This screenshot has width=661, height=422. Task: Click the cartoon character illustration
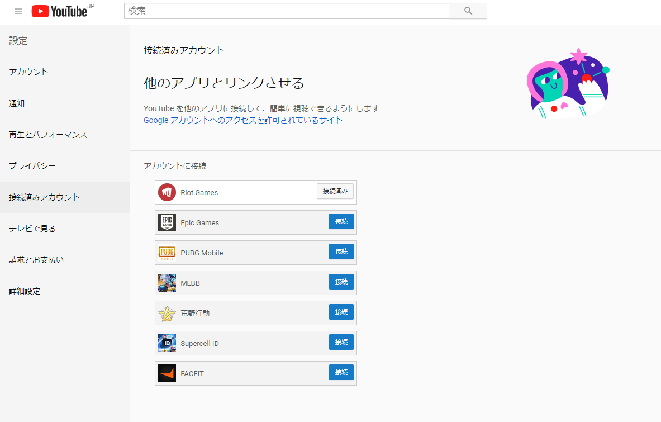coord(567,84)
